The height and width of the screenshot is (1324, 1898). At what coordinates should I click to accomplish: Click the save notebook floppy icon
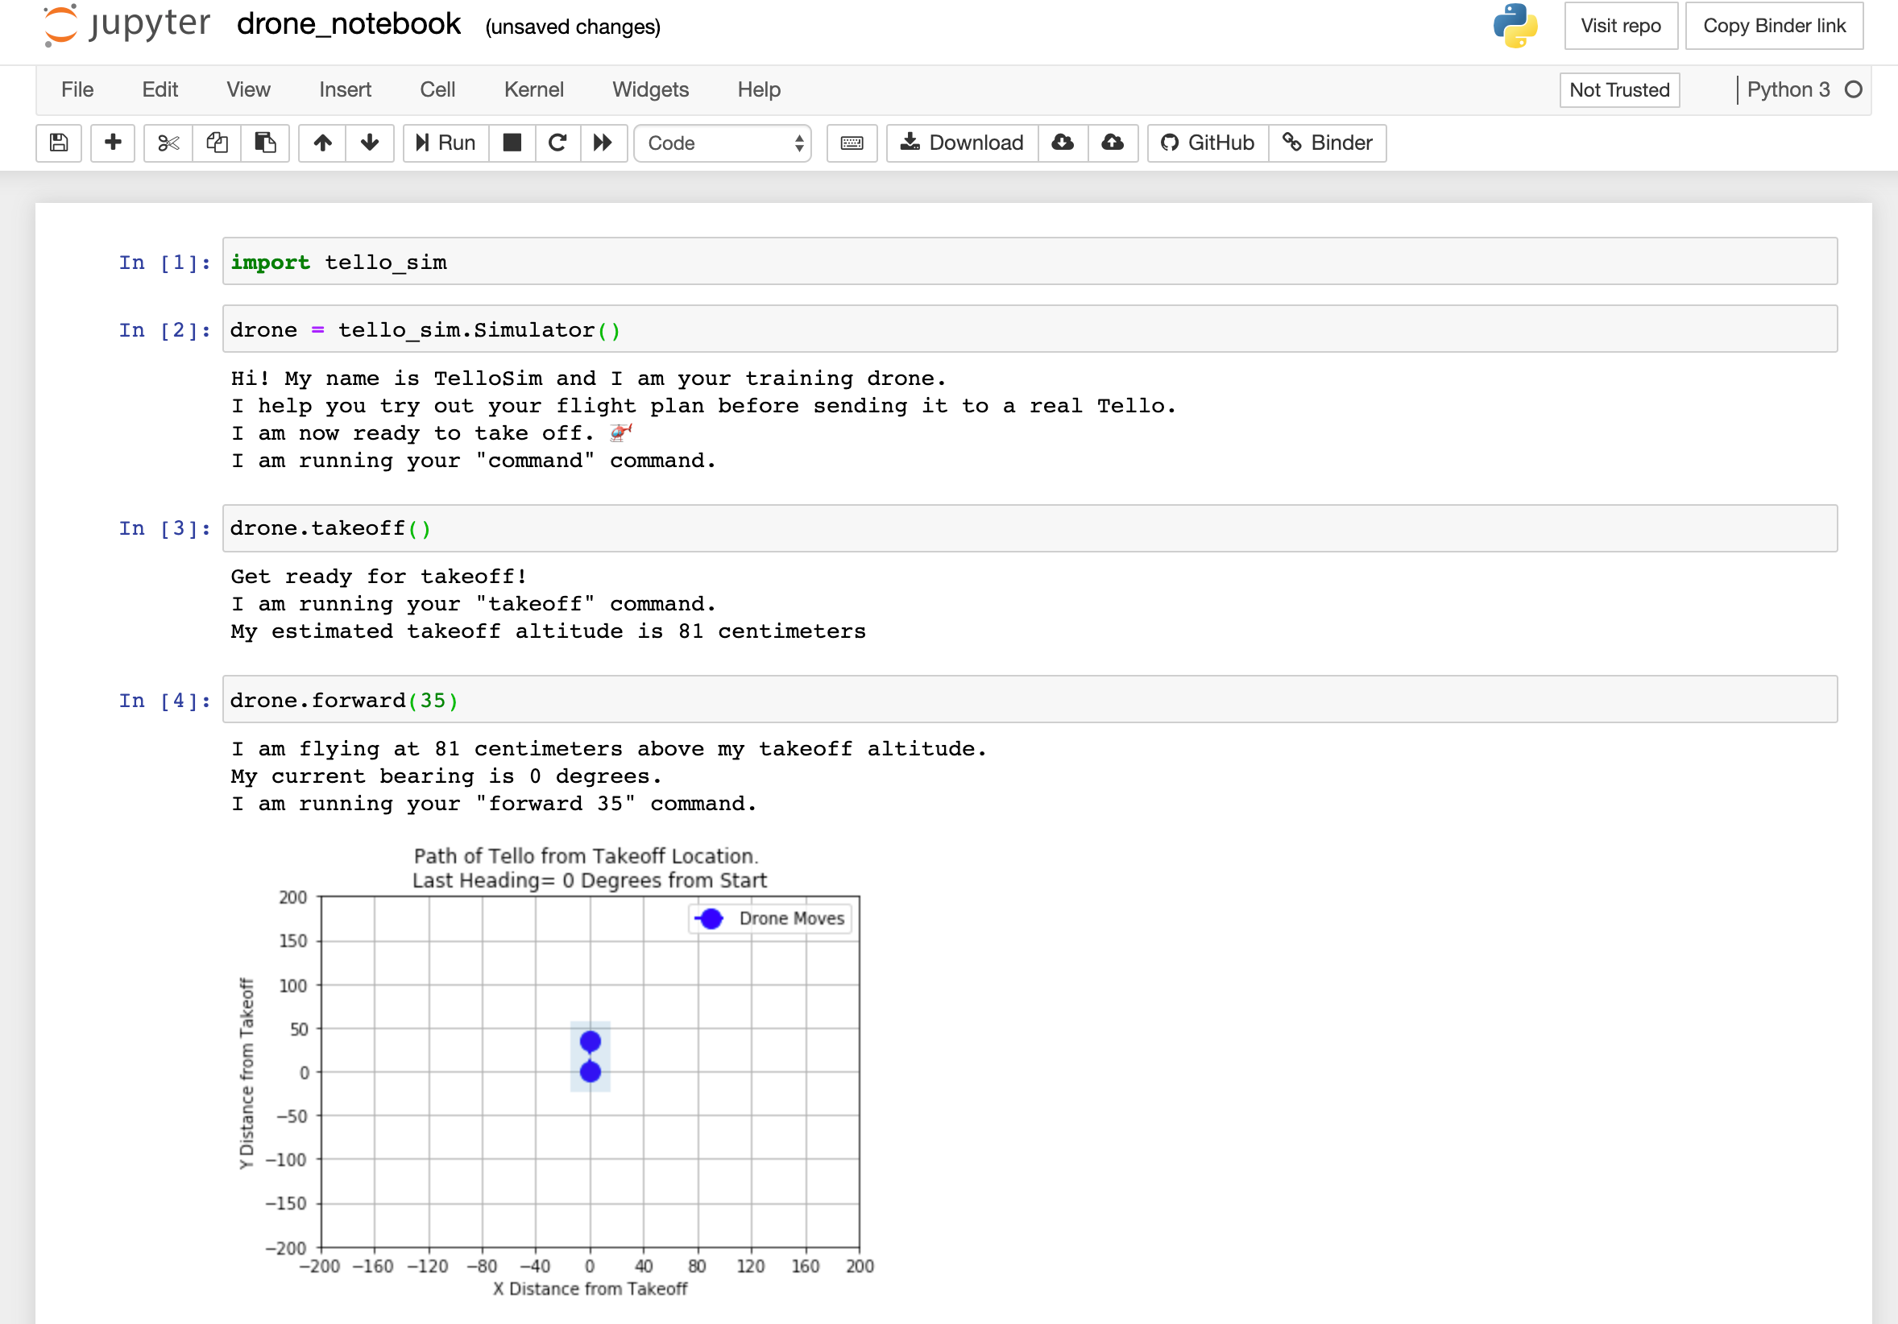[59, 143]
